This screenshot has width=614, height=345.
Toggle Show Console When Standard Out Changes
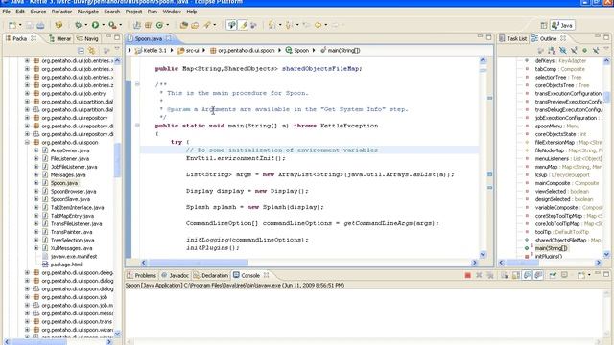(528, 276)
